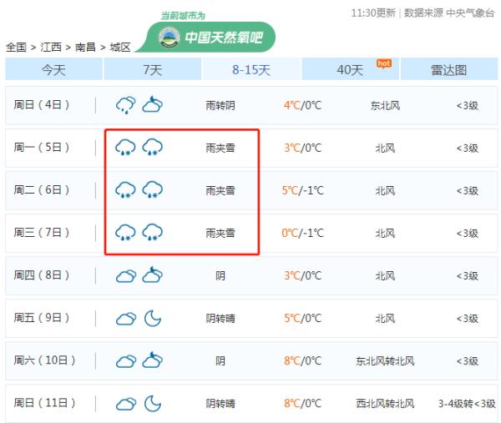The image size is (501, 423).
Task: Select the 周三（7日）date label
Action: pos(41,233)
